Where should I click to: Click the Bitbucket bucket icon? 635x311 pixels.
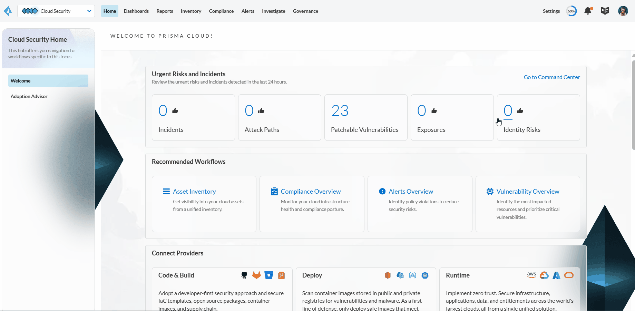269,275
